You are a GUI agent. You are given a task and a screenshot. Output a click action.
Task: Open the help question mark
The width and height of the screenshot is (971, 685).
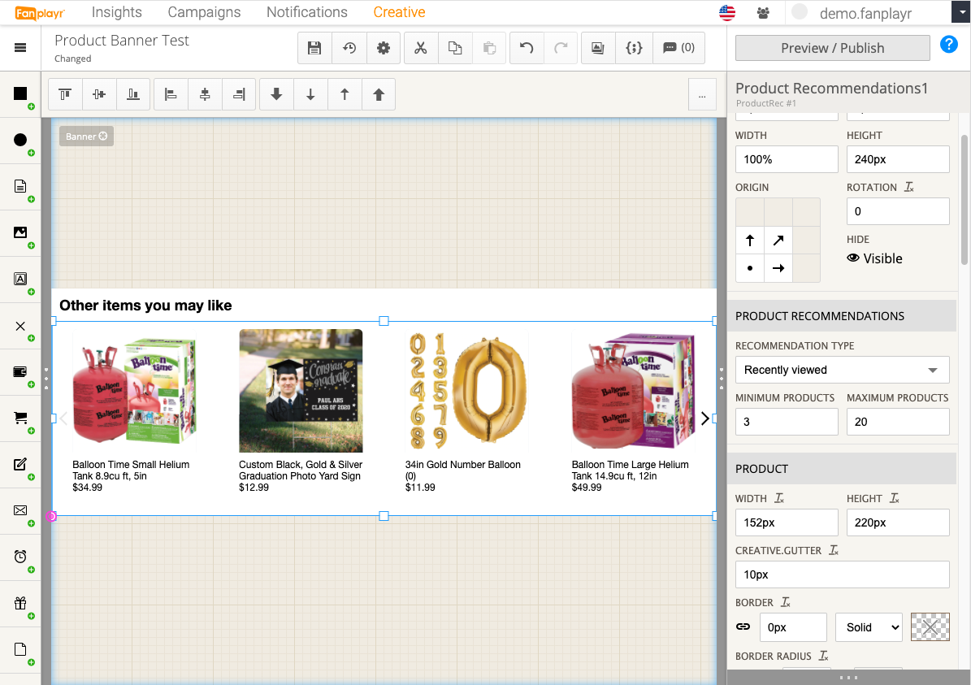point(949,45)
